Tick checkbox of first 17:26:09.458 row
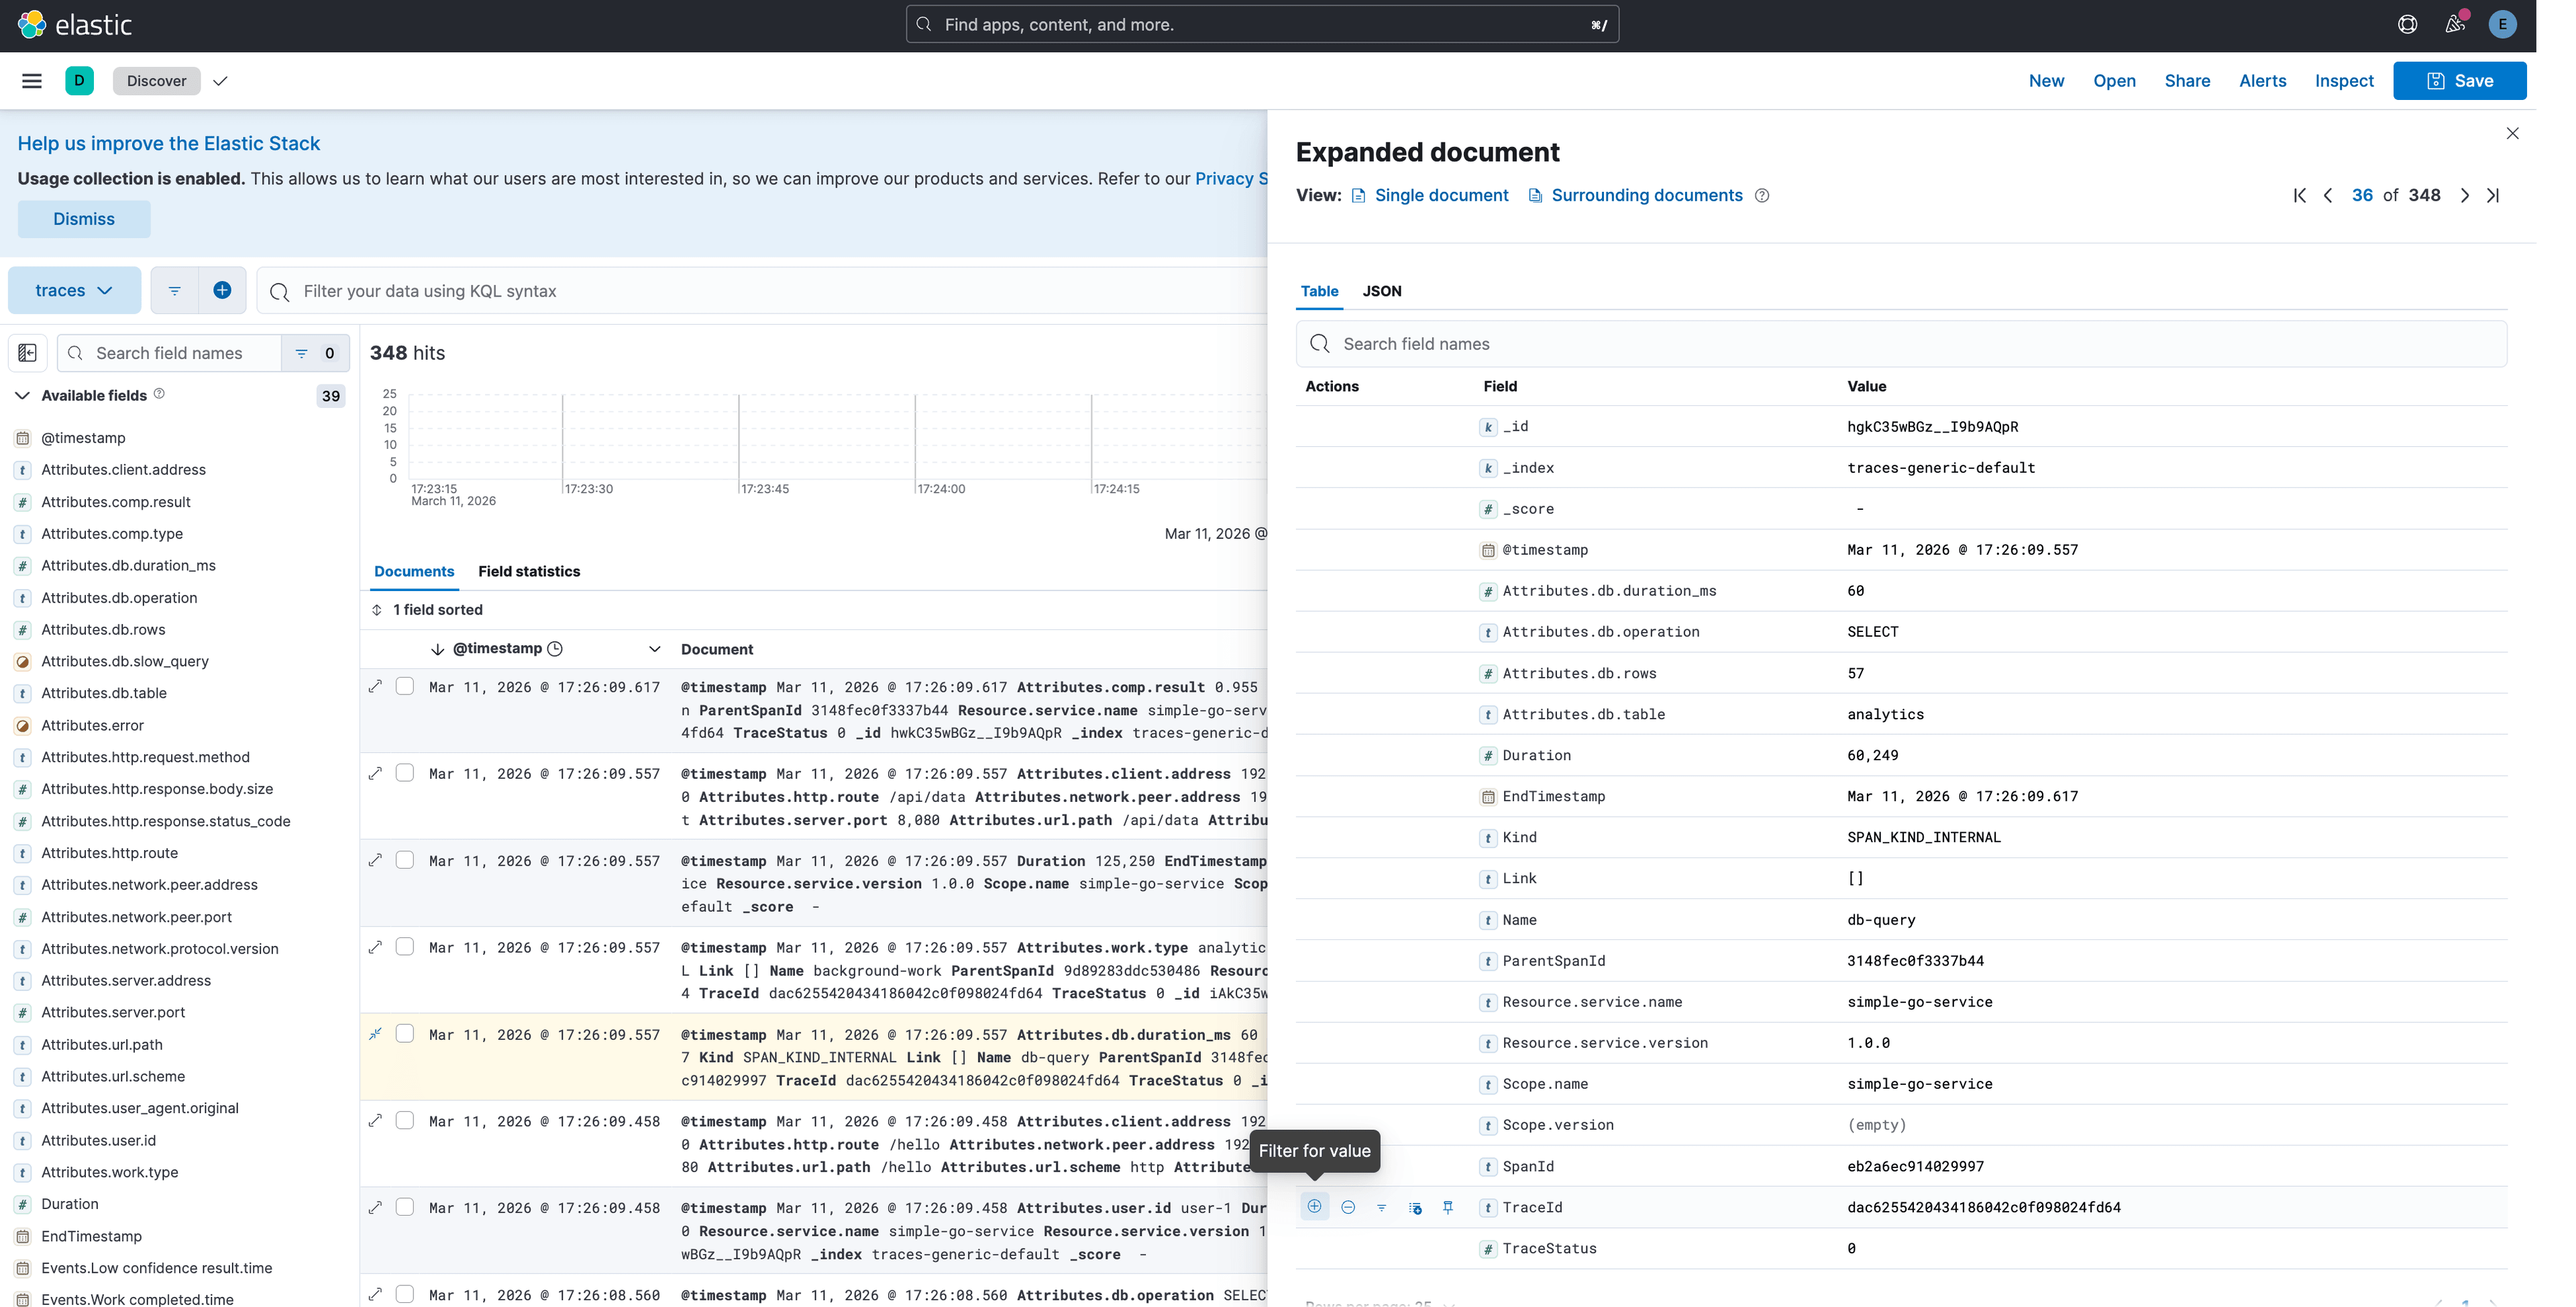Image resolution: width=2576 pixels, height=1307 pixels. click(405, 1120)
